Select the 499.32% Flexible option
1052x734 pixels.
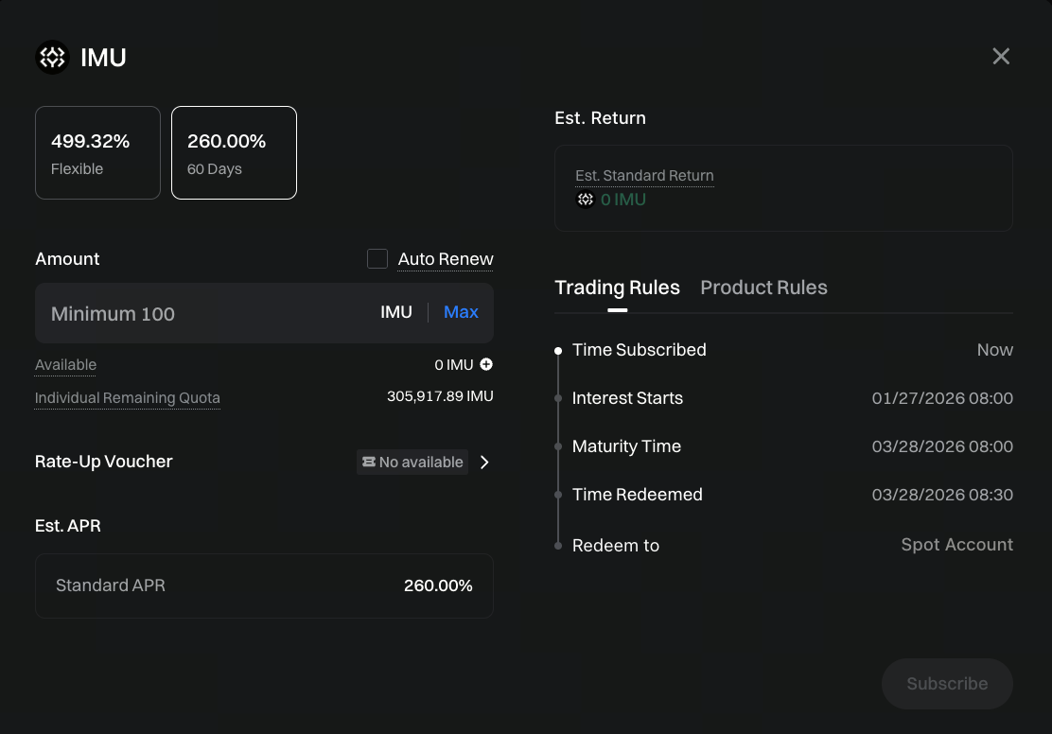97,153
